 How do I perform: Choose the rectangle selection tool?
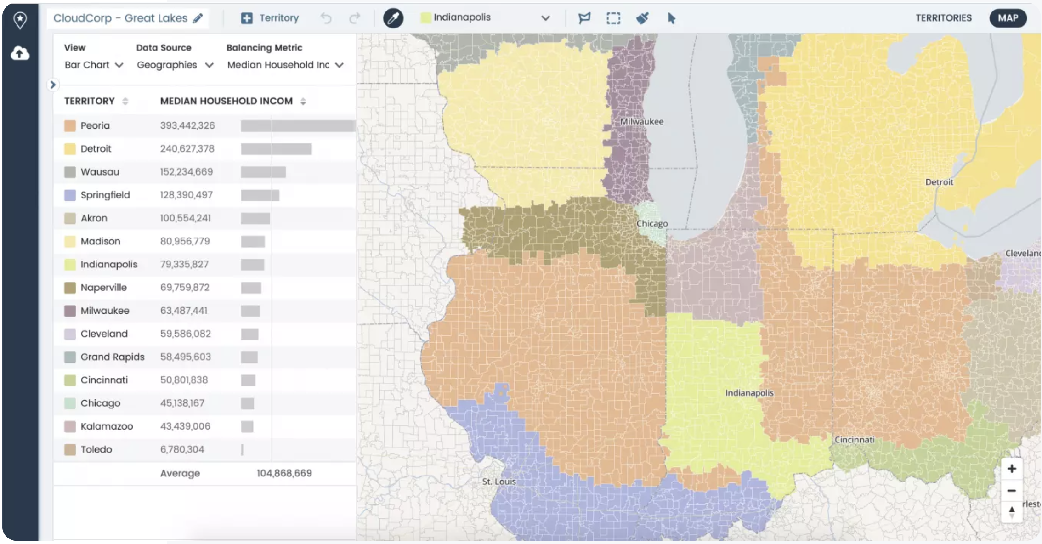(613, 18)
